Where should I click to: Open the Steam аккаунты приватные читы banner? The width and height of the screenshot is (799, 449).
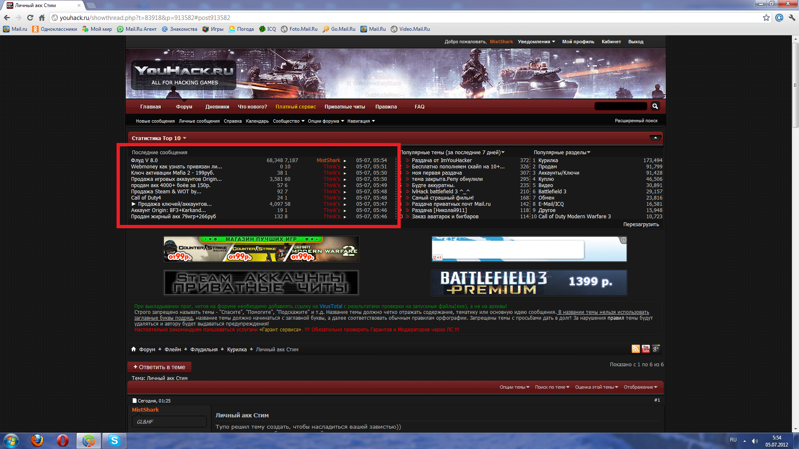point(261,283)
